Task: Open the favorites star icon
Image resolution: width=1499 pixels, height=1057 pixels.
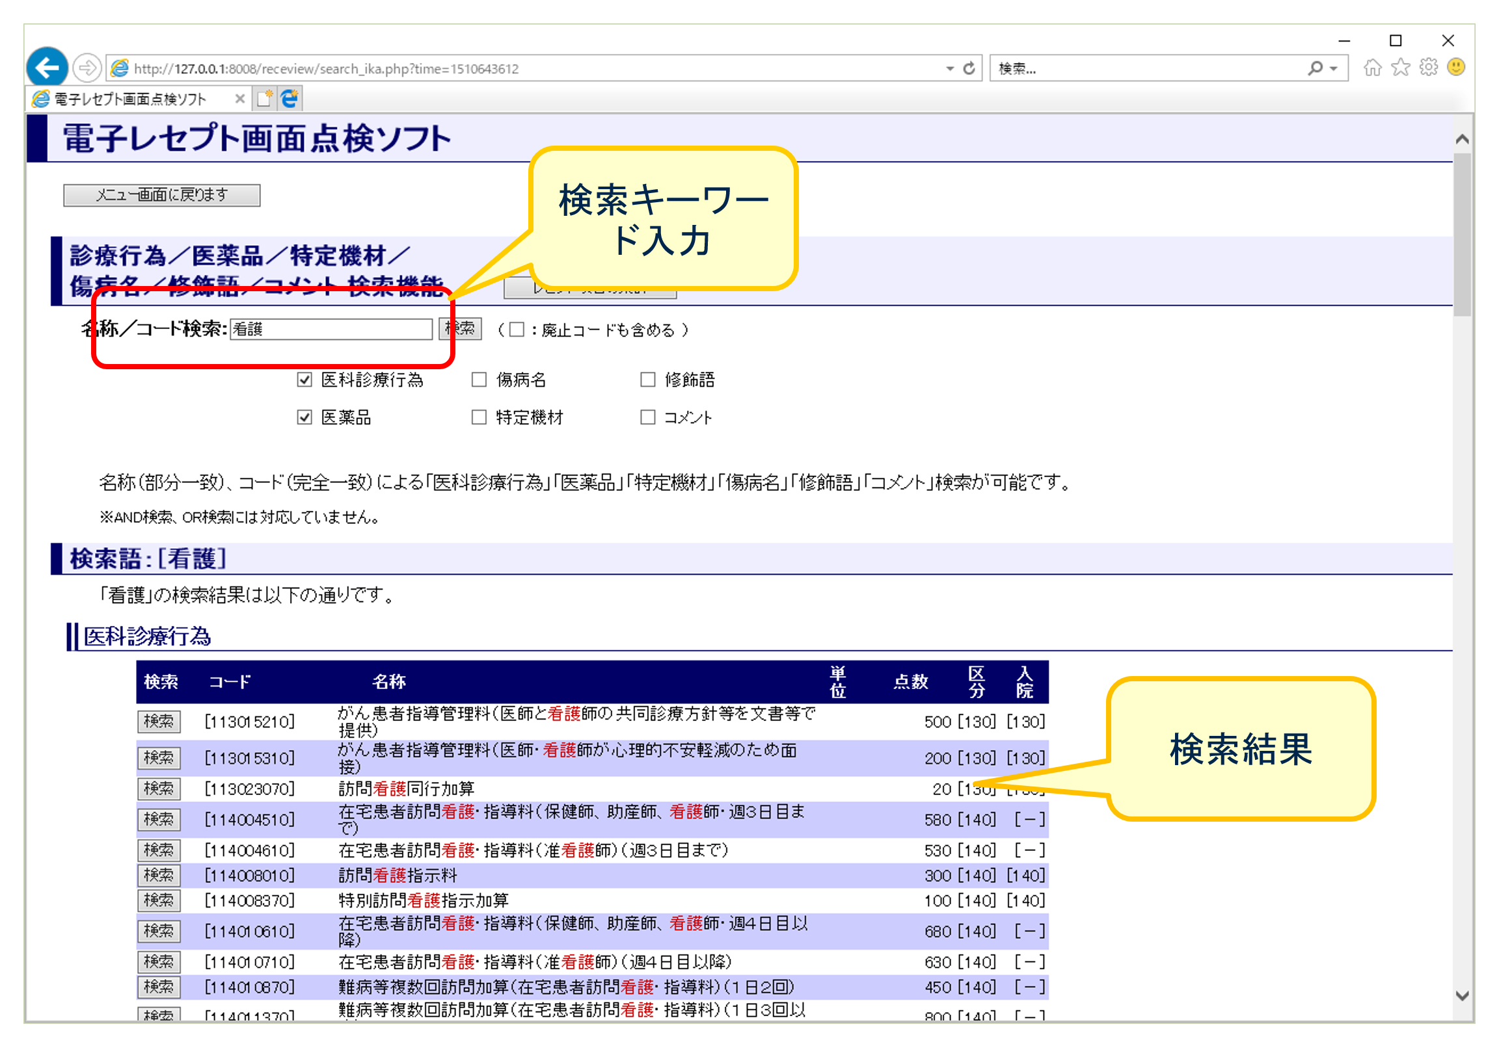Action: point(1400,67)
